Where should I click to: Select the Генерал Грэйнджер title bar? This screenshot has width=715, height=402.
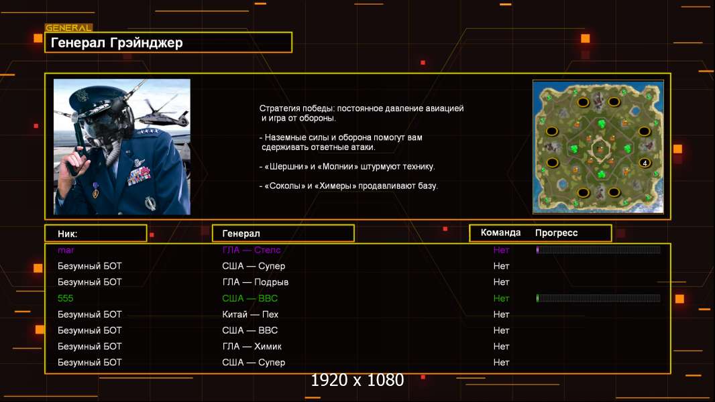[168, 43]
